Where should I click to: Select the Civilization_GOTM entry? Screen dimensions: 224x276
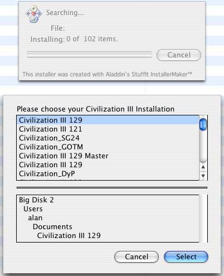click(108, 147)
